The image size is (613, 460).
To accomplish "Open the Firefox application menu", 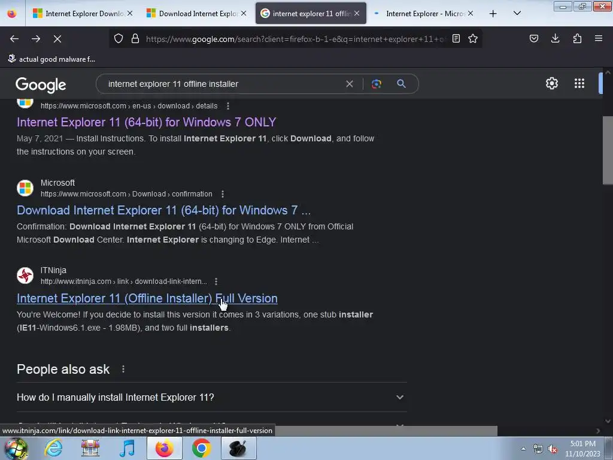I will tap(599, 38).
